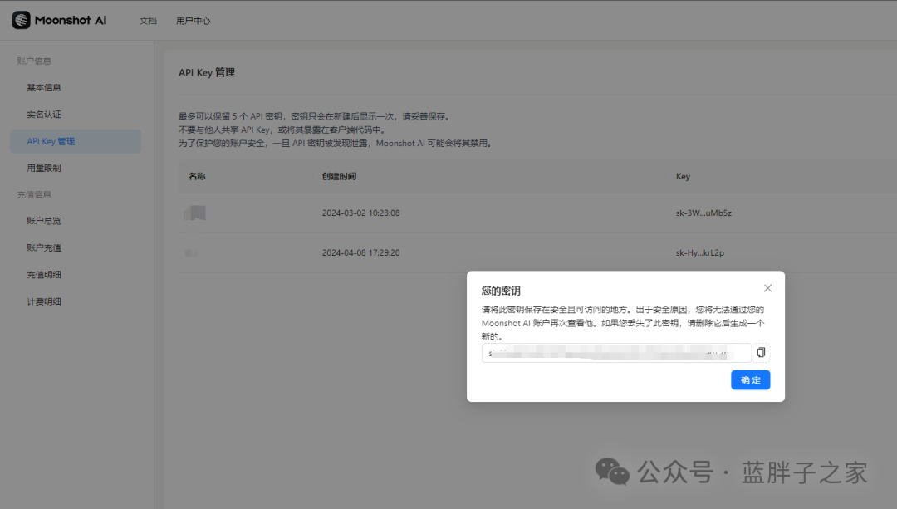The width and height of the screenshot is (897, 509).
Task: Open 计费明细 in the sidebar
Action: [44, 301]
